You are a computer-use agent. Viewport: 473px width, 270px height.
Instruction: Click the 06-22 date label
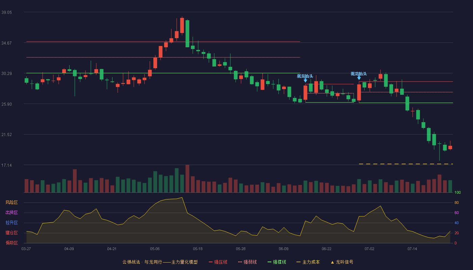(326, 249)
